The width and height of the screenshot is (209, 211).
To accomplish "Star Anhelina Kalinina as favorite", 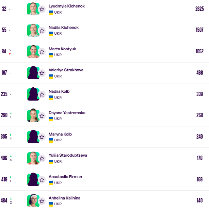I will 42,201.
